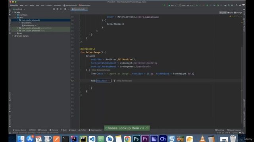Collapse com.catalin.photoedit package arrow
Viewport: 254px width, 142px height.
click(x=17, y=20)
